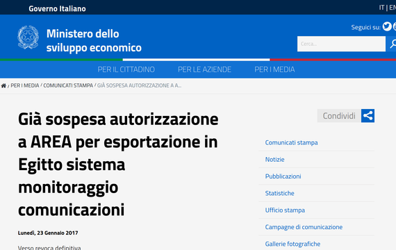The width and height of the screenshot is (396, 250).
Task: Go to COMUNICATI STAMPA breadcrumb
Action: point(68,85)
